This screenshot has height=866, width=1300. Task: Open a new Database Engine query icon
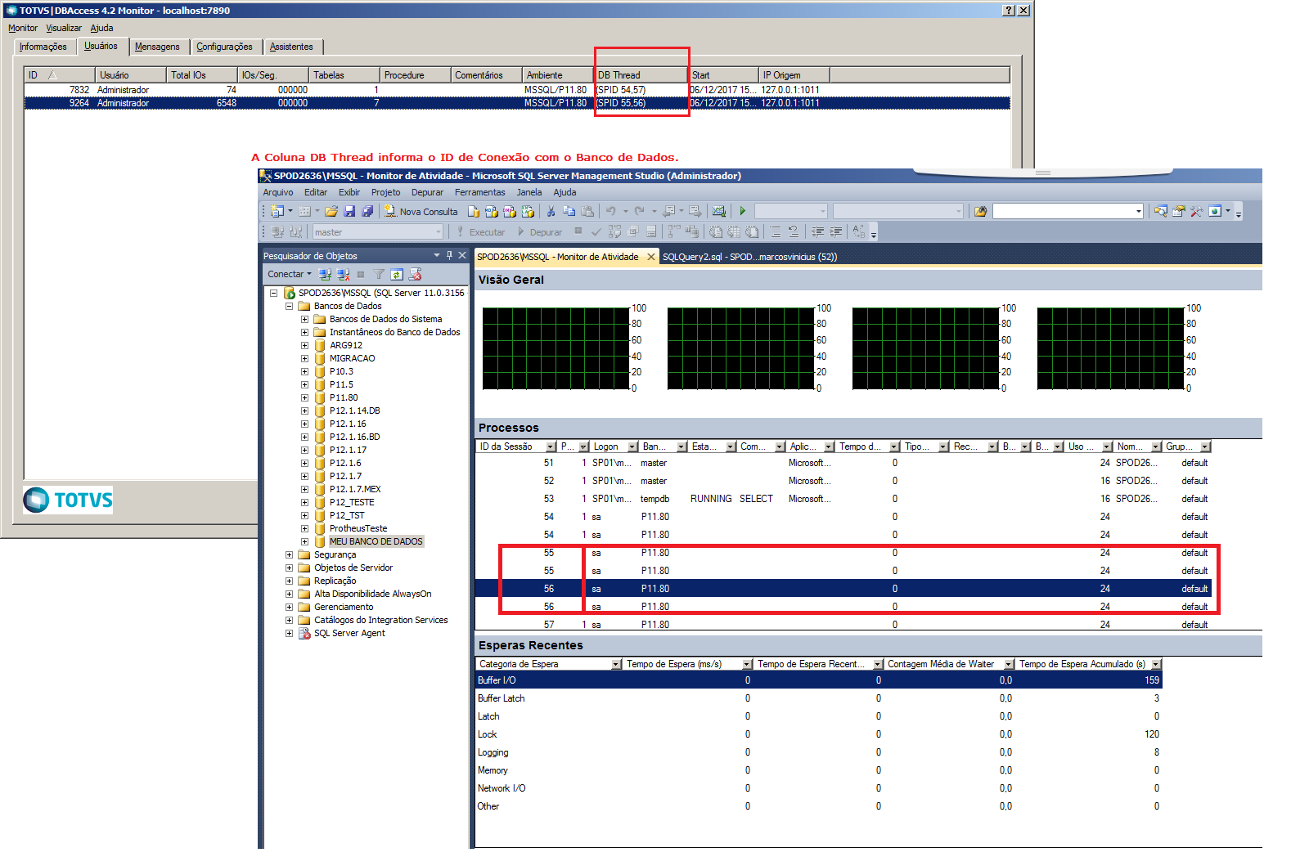(x=474, y=211)
